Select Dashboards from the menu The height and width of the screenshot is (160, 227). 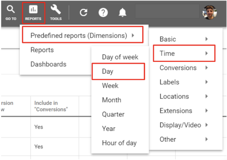point(49,64)
